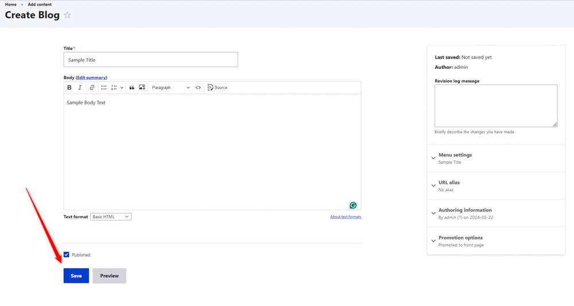This screenshot has width=574, height=306.
Task: Expand the Authoring information section
Action: pyautogui.click(x=496, y=214)
